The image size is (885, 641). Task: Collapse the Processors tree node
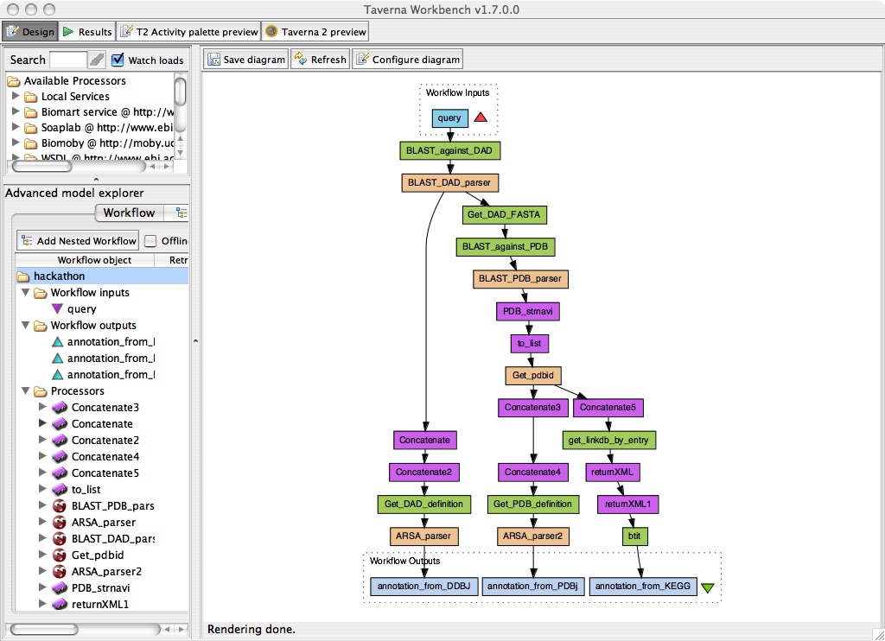click(x=25, y=391)
